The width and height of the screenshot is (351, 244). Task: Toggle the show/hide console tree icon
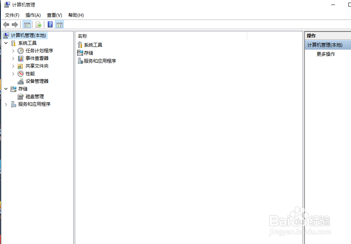point(27,25)
